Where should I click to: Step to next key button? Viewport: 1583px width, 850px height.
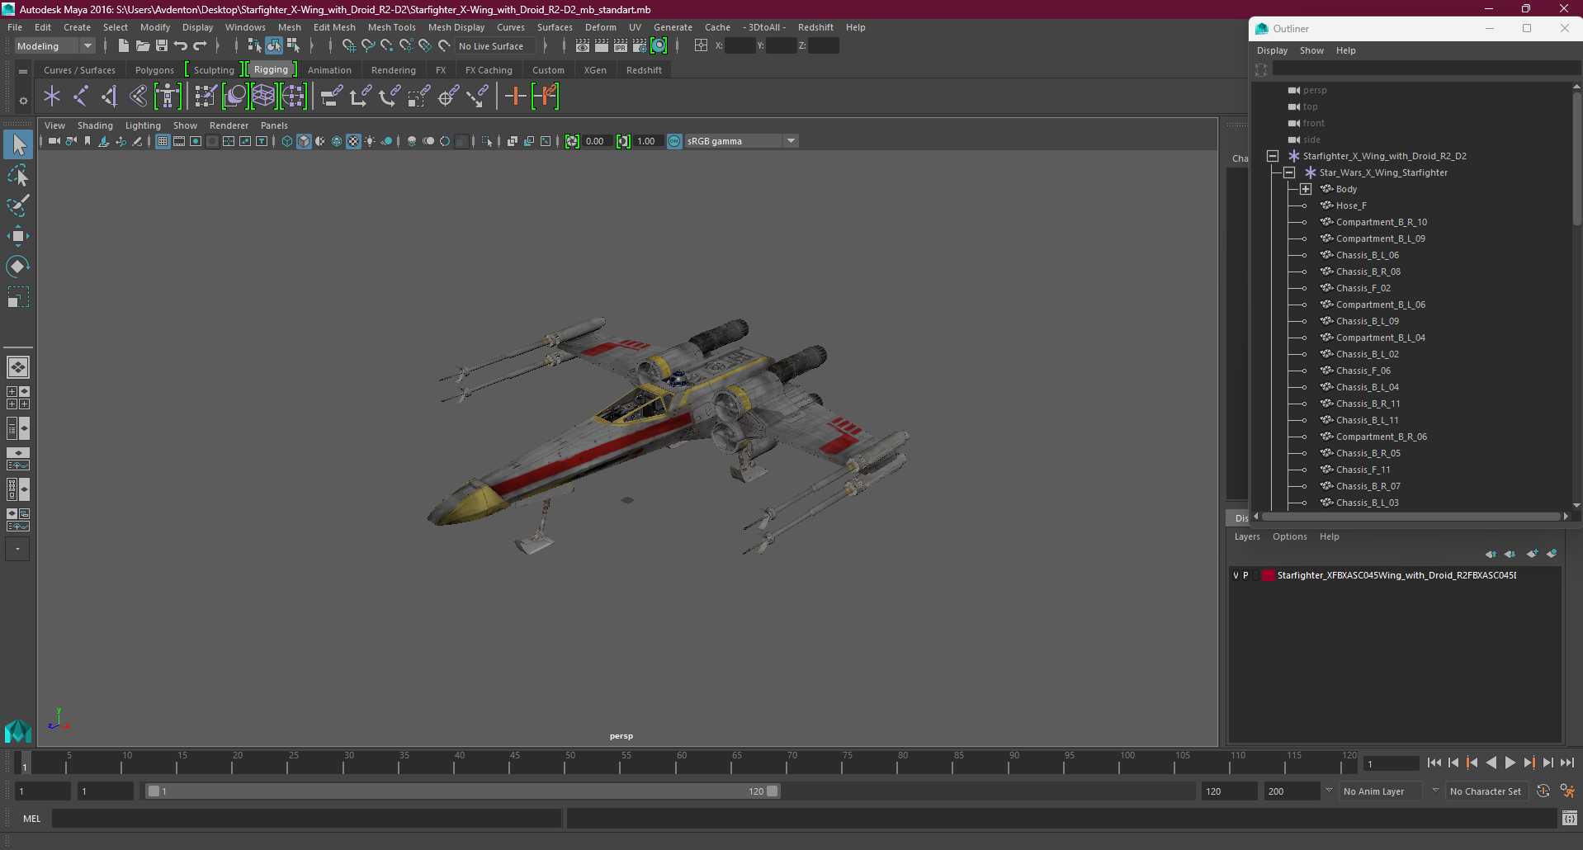(x=1529, y=763)
